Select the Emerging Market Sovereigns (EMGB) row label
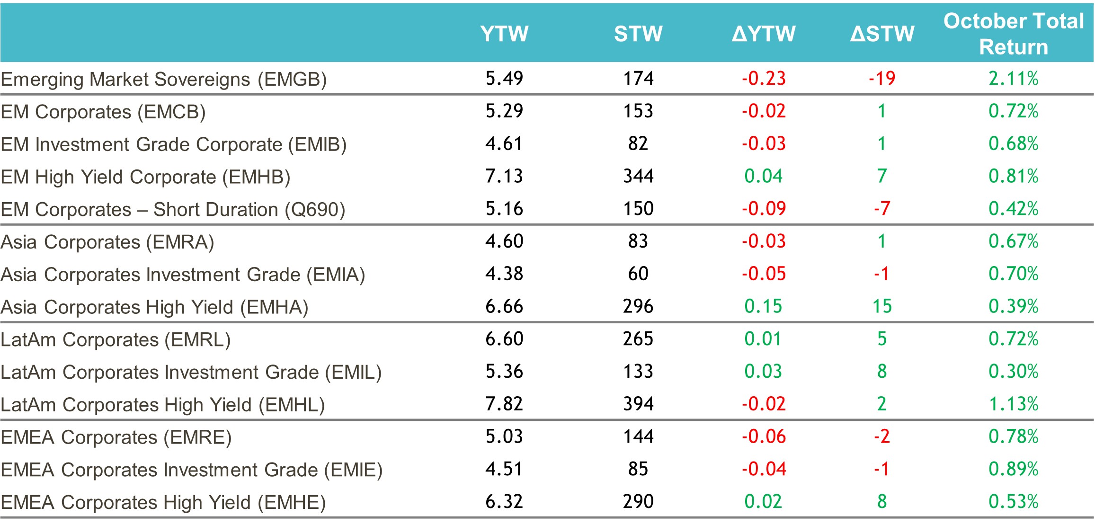The height and width of the screenshot is (525, 1095). [x=164, y=79]
